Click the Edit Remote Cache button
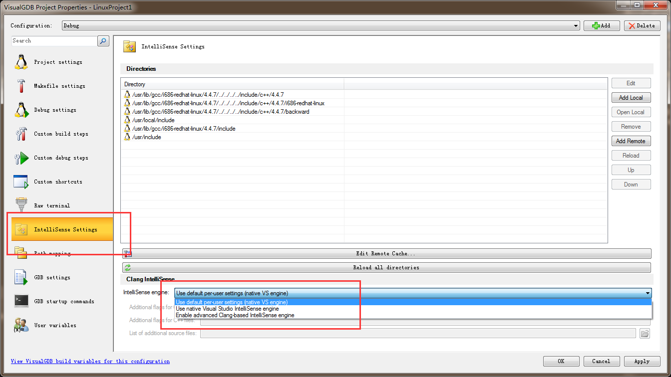This screenshot has width=671, height=377. [x=386, y=253]
